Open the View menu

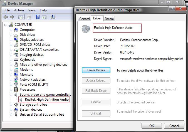32,10
